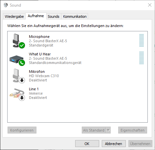Click the green default checkmark badge
The height and width of the screenshot is (150, 155).
pyautogui.click(x=22, y=45)
